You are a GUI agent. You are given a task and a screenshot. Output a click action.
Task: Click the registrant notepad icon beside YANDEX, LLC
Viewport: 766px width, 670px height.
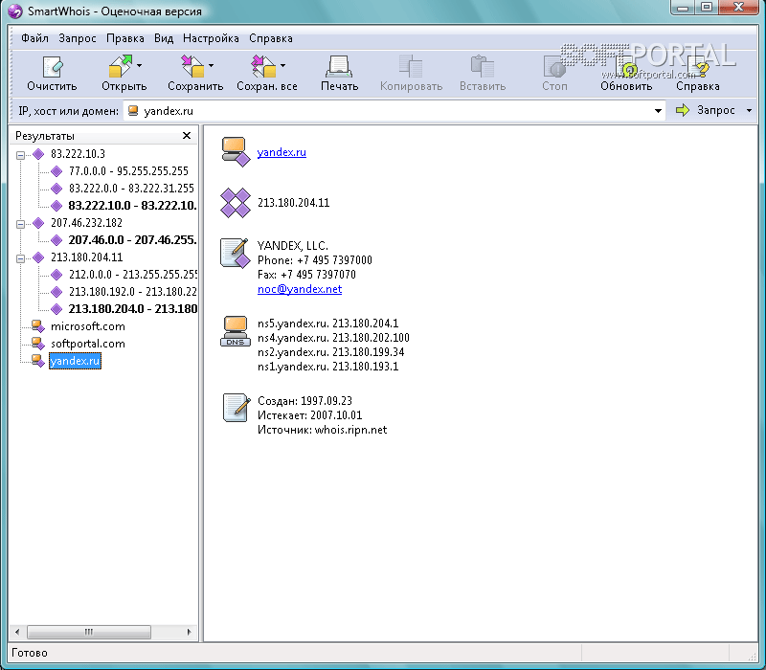point(235,253)
